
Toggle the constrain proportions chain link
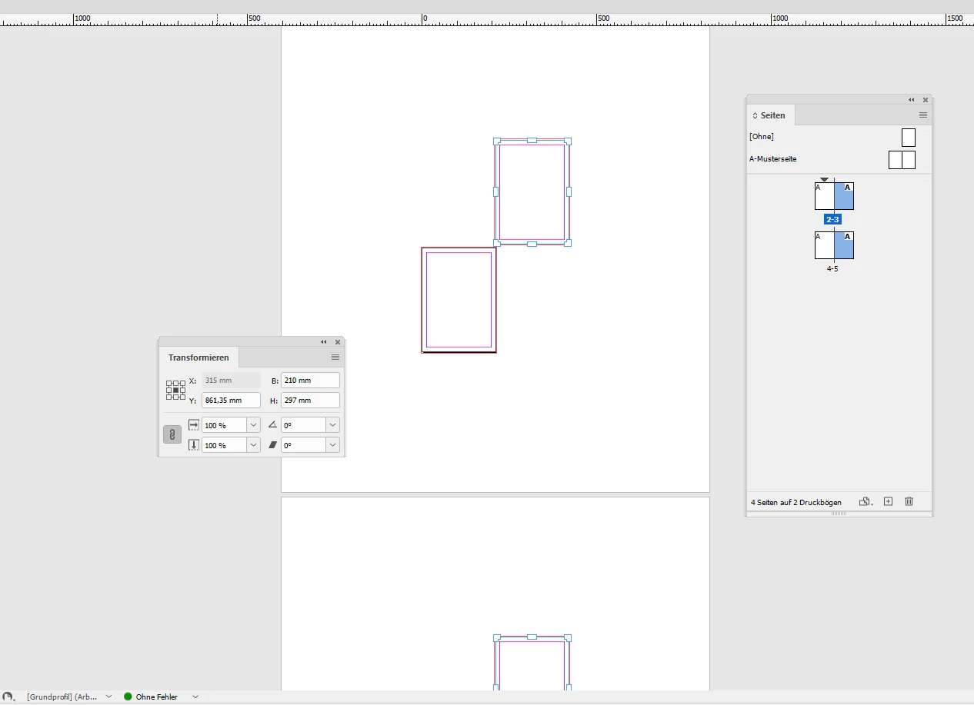click(x=172, y=435)
